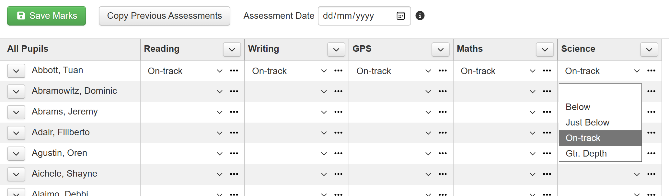Image resolution: width=669 pixels, height=196 pixels.
Task: Expand the Abrams, Jeremy pupil row
Action: [x=16, y=113]
